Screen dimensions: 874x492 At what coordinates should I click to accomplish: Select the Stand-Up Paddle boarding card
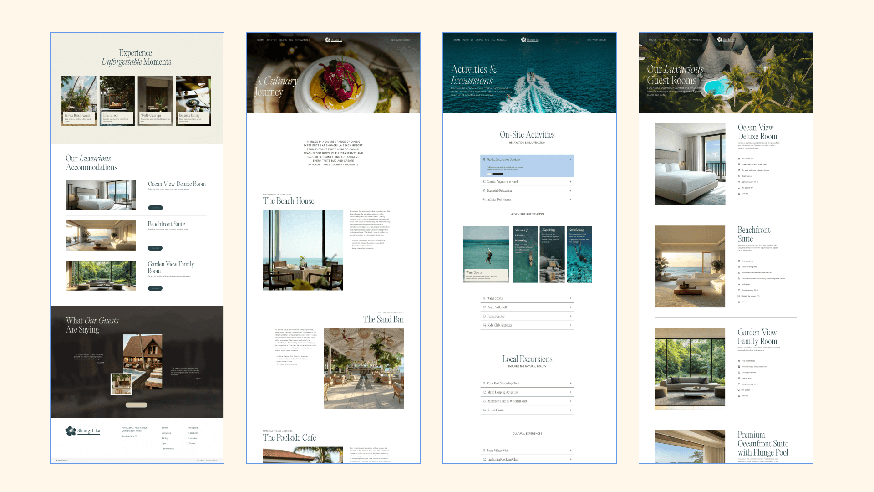[525, 255]
